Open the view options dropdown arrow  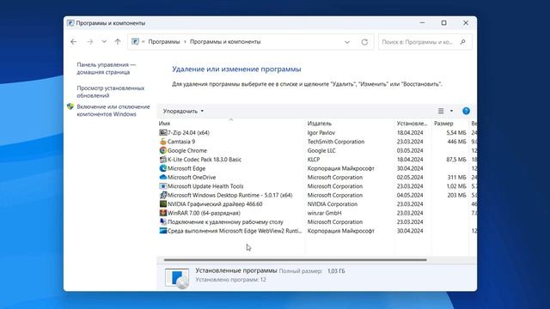451,111
